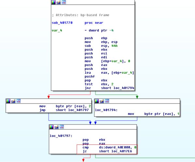The width and height of the screenshot is (195, 162).
Task: Select the sub_401770 procedure name
Action: click(x=62, y=23)
